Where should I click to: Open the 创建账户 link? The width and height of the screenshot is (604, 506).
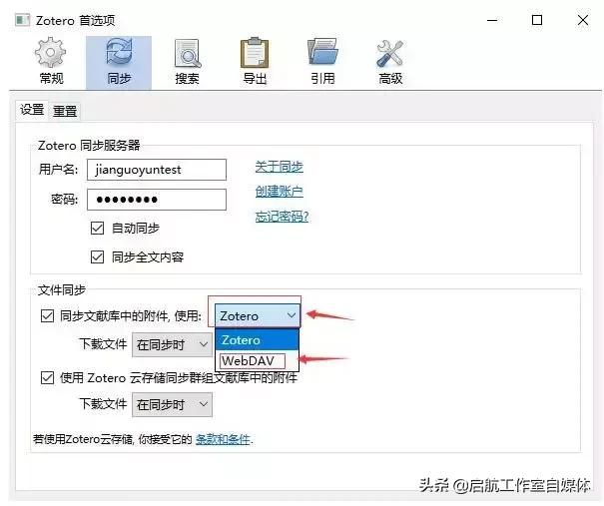point(279,192)
